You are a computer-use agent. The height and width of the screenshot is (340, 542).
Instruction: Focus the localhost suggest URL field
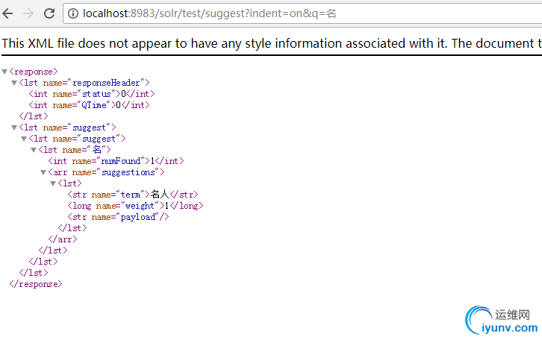pyautogui.click(x=304, y=13)
